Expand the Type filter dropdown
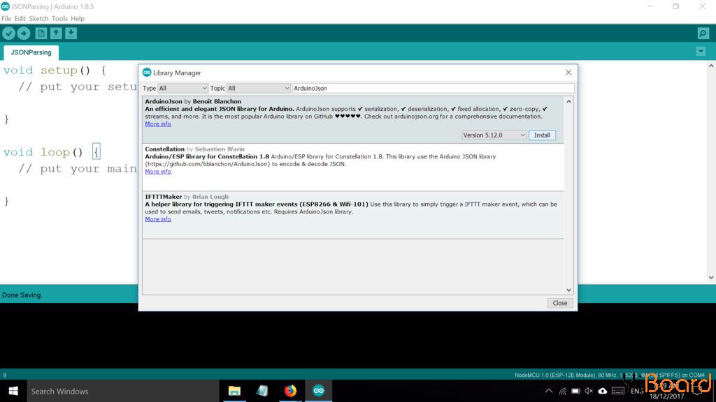The width and height of the screenshot is (716, 402). (x=182, y=88)
